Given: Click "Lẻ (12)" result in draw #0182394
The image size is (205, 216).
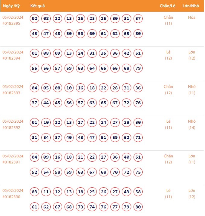Looking at the screenshot, I should [169, 55].
